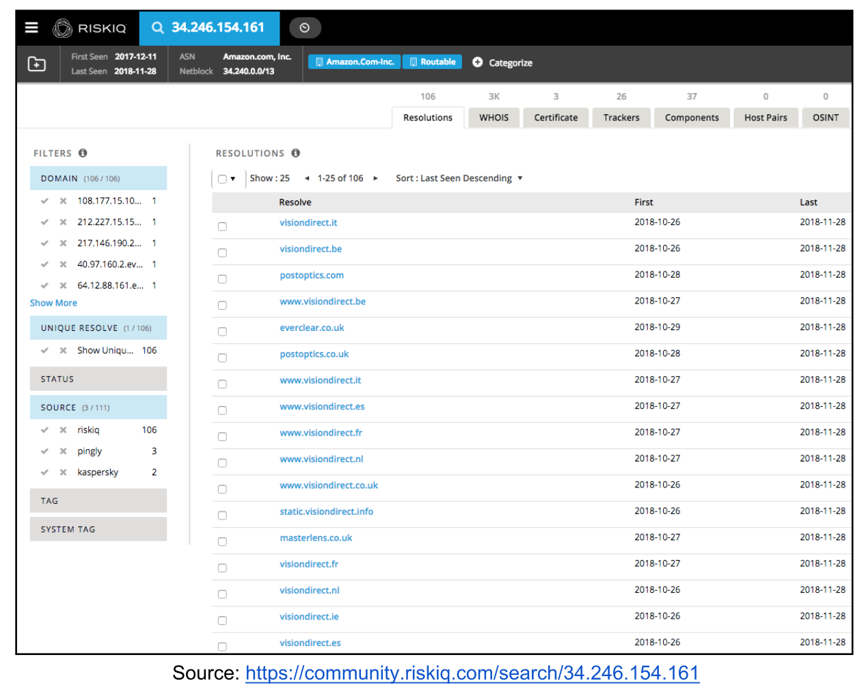Exclude filter X for 212.227.15.15
The width and height of the screenshot is (864, 696).
(x=63, y=222)
